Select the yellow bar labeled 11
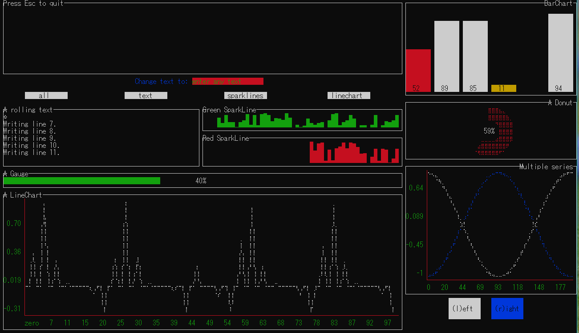This screenshot has width=579, height=333. [x=504, y=88]
